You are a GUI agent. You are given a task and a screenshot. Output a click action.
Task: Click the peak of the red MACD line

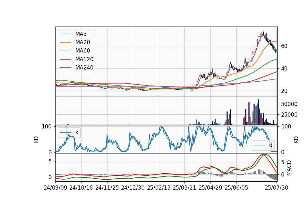pyautogui.click(x=262, y=154)
